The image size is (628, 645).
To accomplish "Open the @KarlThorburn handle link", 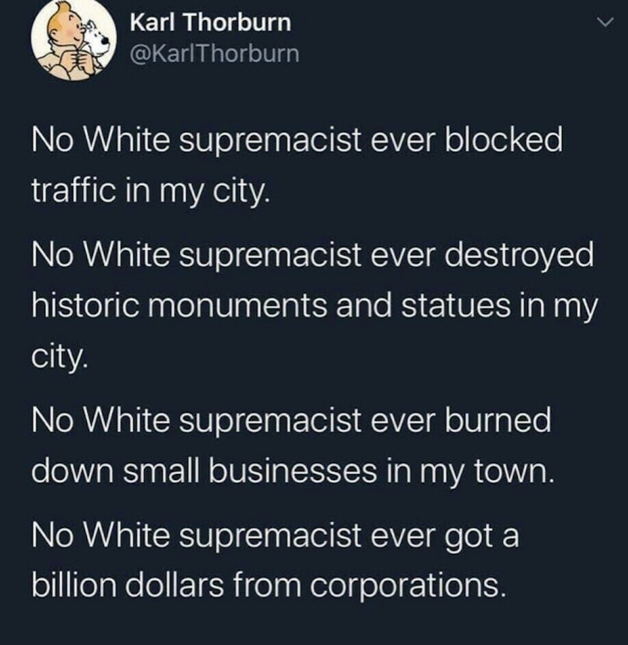I will pyautogui.click(x=214, y=54).
